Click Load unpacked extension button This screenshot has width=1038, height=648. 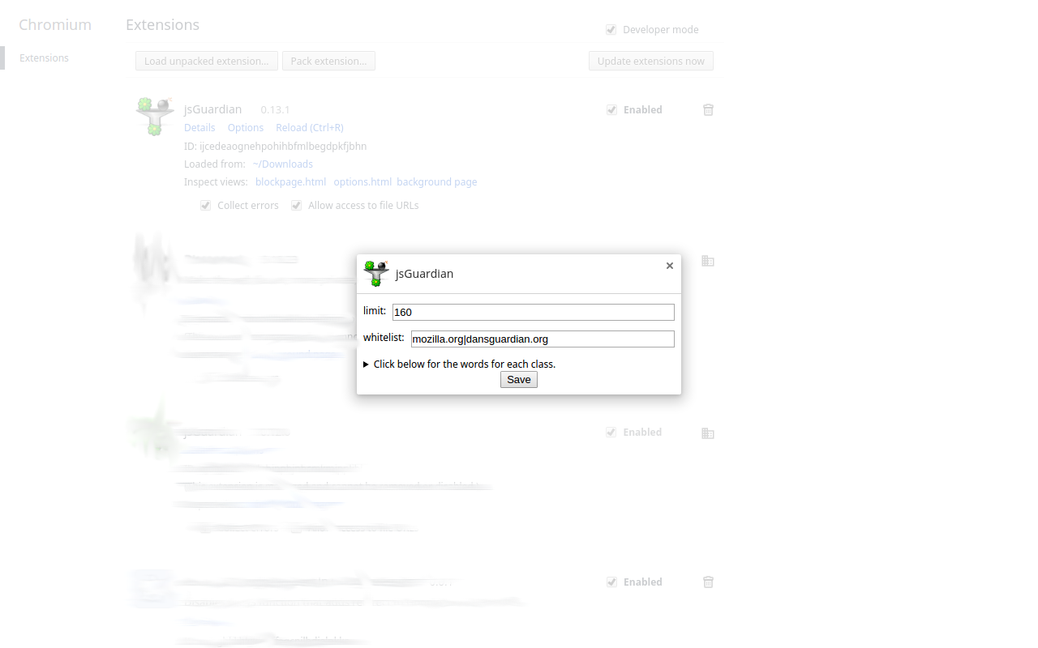[207, 61]
